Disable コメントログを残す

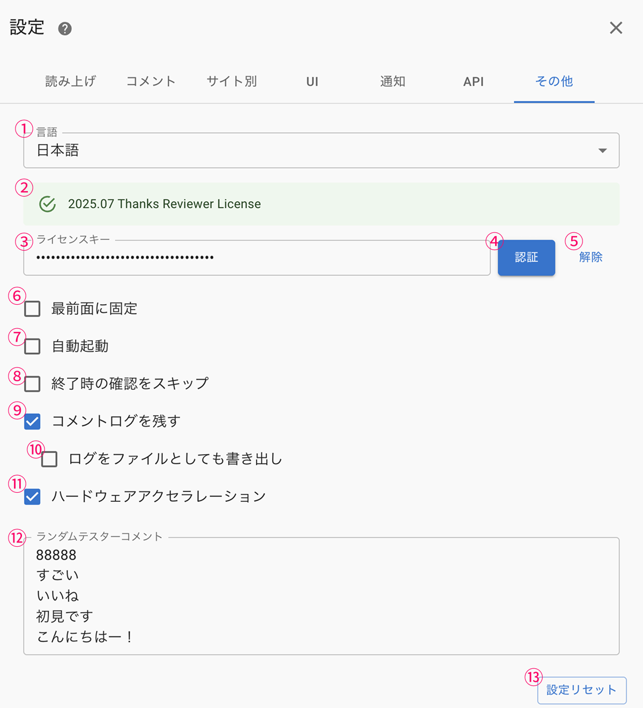coord(32,421)
